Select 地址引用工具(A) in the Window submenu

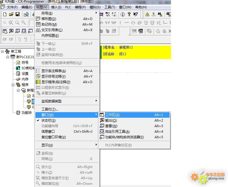click(134, 132)
